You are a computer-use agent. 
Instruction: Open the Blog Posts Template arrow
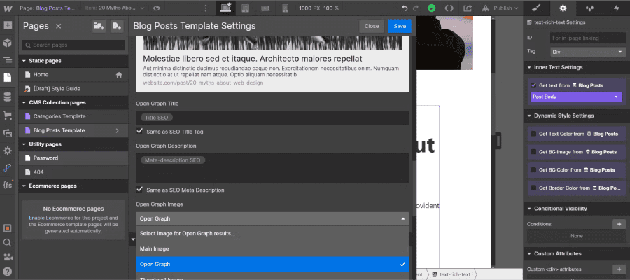118,131
